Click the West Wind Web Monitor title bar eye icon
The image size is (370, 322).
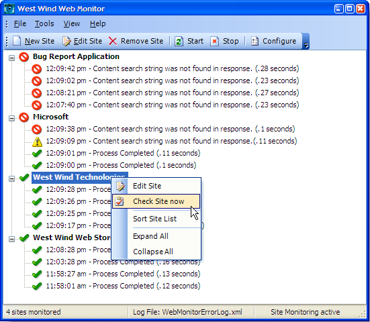pyautogui.click(x=9, y=9)
